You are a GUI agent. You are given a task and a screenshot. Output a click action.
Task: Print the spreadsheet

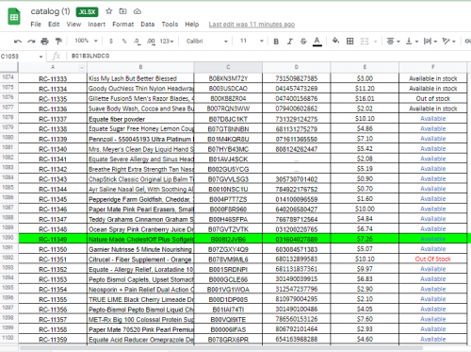(x=45, y=42)
